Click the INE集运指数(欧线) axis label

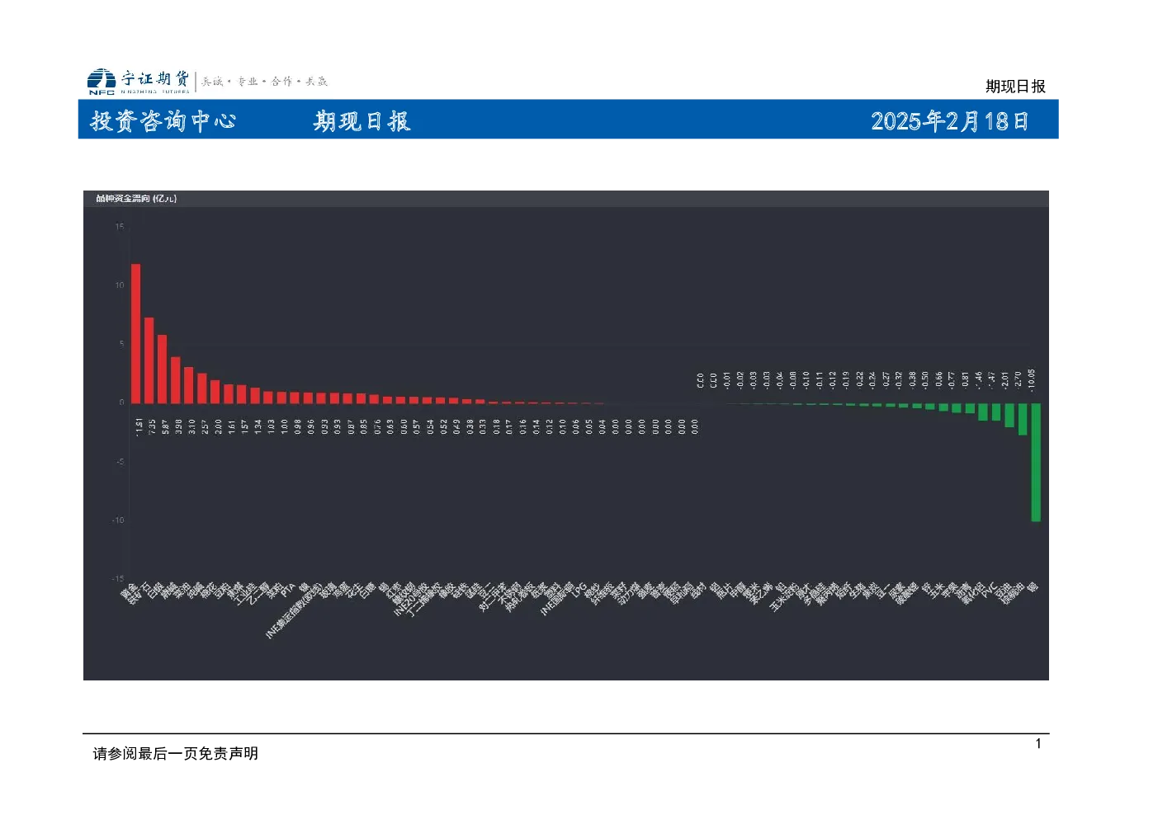pos(294,611)
